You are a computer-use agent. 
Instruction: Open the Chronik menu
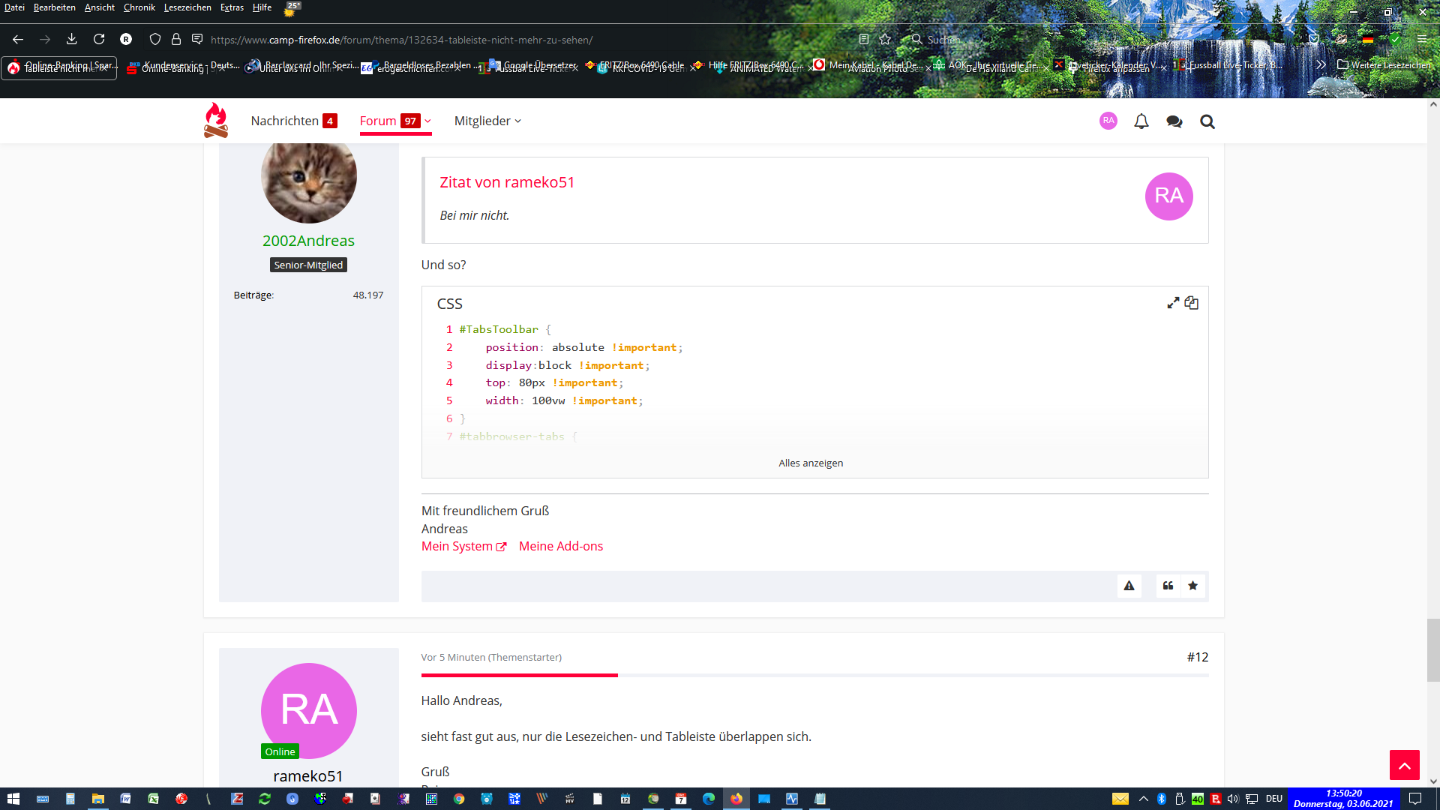[x=139, y=7]
